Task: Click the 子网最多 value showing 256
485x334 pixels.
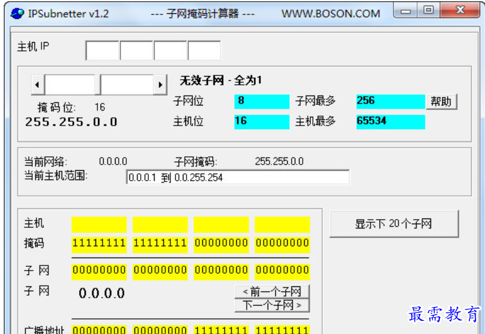Action: [391, 102]
